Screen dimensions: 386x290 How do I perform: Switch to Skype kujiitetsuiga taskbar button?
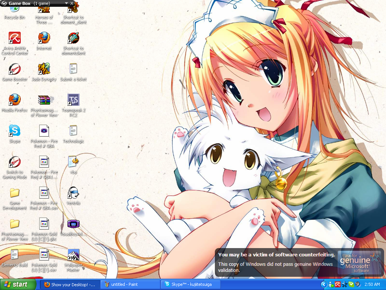coord(191,284)
